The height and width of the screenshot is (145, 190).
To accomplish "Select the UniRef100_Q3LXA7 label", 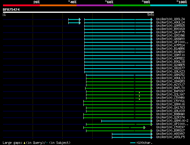I will point(170,95).
